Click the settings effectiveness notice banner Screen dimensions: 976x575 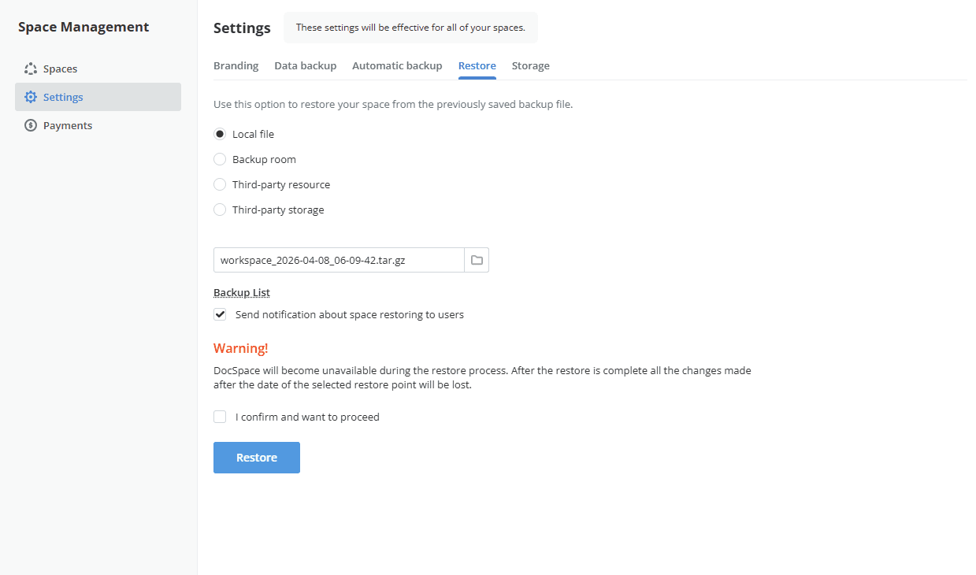point(410,27)
